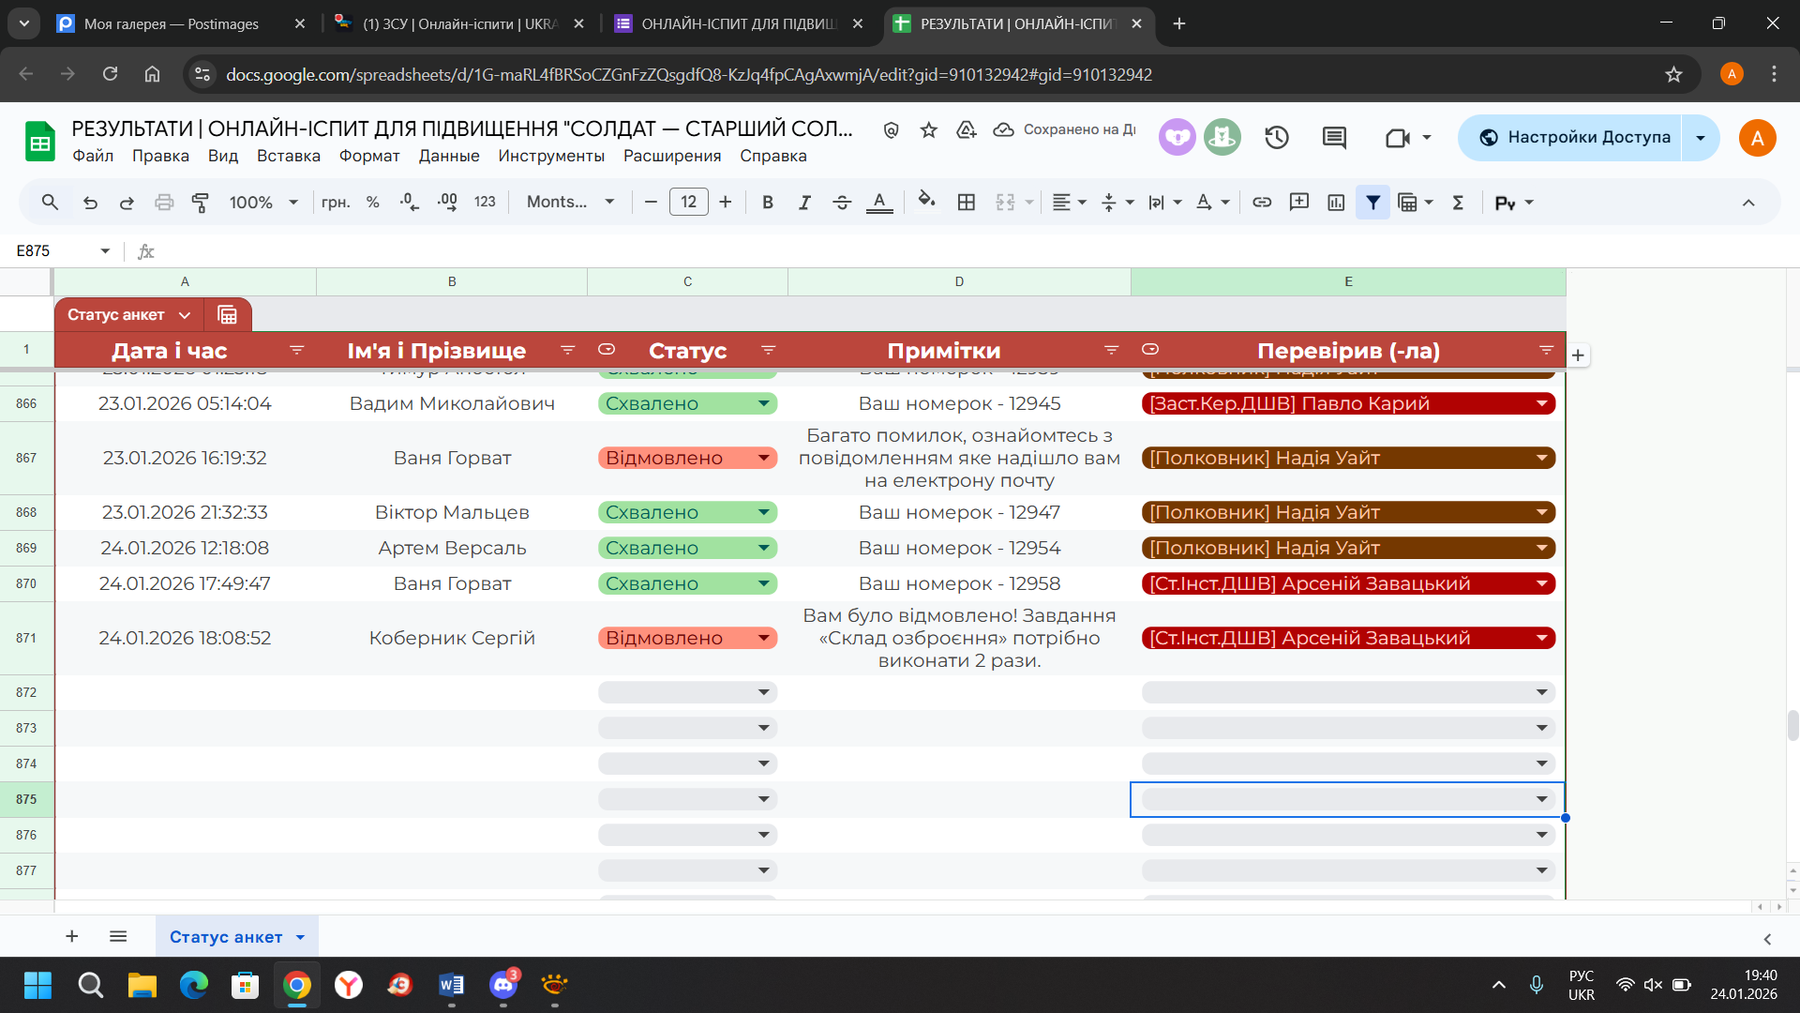Click the paint format roller icon
Viewport: 1800px width, 1013px height.
tap(200, 203)
